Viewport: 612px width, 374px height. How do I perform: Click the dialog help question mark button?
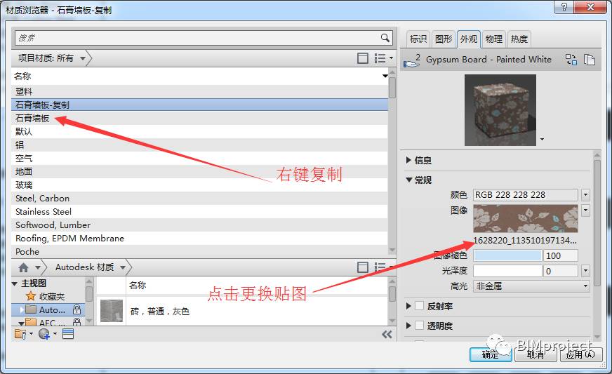(564, 6)
